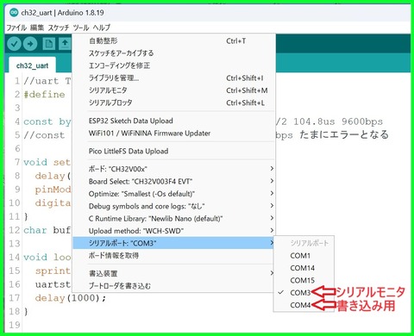Click comment text たまにエラーとなる
The image size is (414, 336).
(344, 134)
